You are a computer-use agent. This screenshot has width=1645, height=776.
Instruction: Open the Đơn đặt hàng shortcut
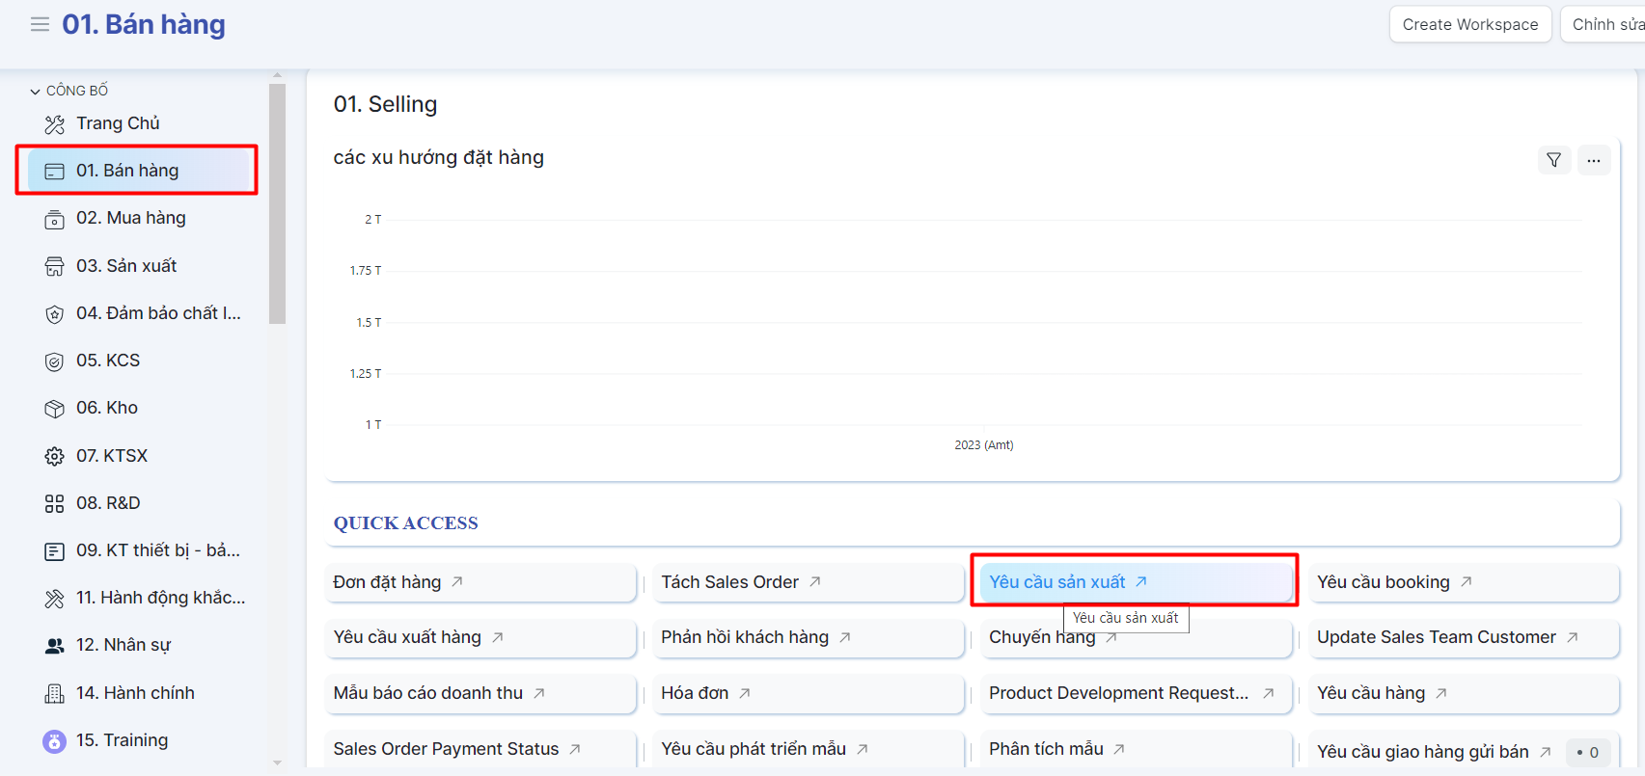387,582
